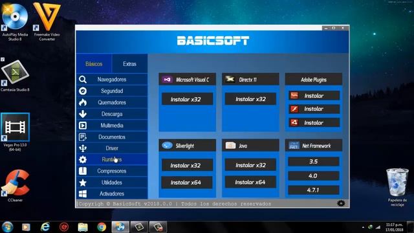Select the CCleaner desktop icon

[x=15, y=186]
